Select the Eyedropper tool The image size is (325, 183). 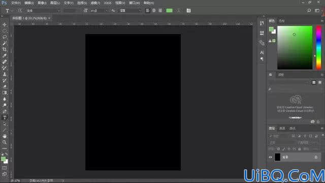(5, 55)
